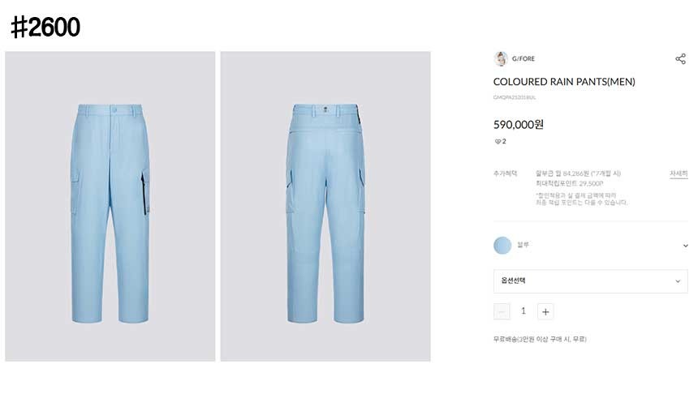
Task: Select the light blue color swatch
Action: (502, 246)
